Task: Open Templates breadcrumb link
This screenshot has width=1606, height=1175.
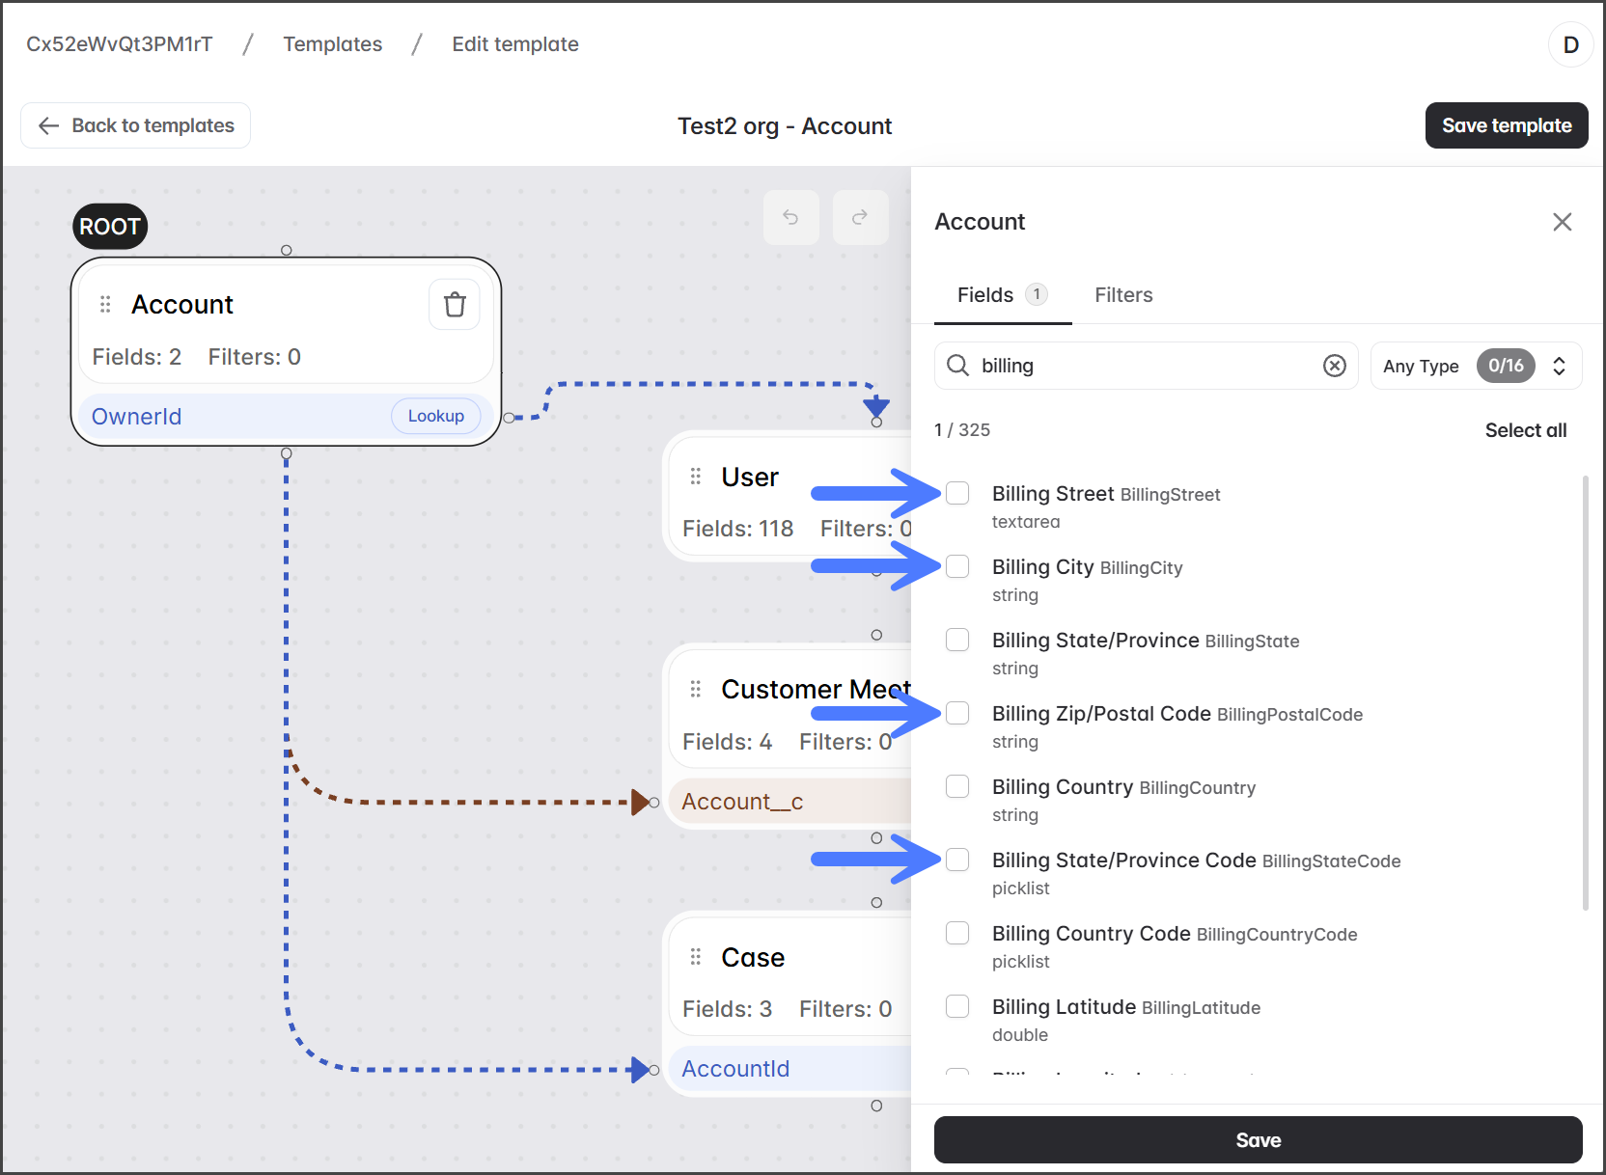Action: [332, 44]
